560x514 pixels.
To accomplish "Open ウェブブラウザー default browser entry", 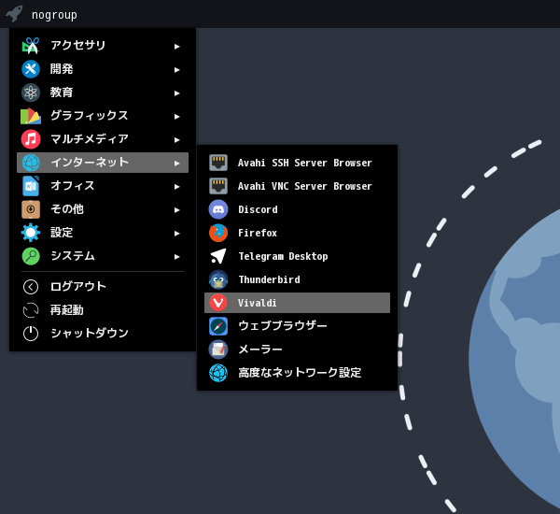I will click(297, 326).
